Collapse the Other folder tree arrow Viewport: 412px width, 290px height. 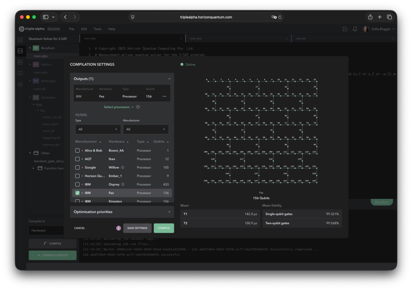(x=30, y=153)
